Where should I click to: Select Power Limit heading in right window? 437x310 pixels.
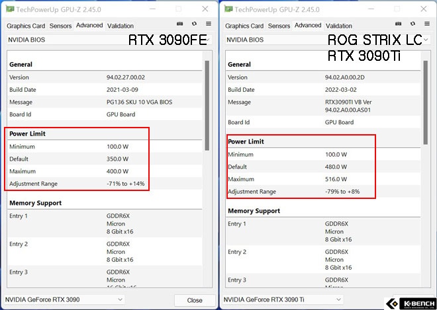(x=246, y=141)
